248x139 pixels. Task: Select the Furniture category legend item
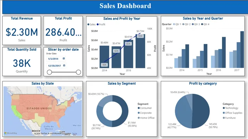click(x=229, y=118)
